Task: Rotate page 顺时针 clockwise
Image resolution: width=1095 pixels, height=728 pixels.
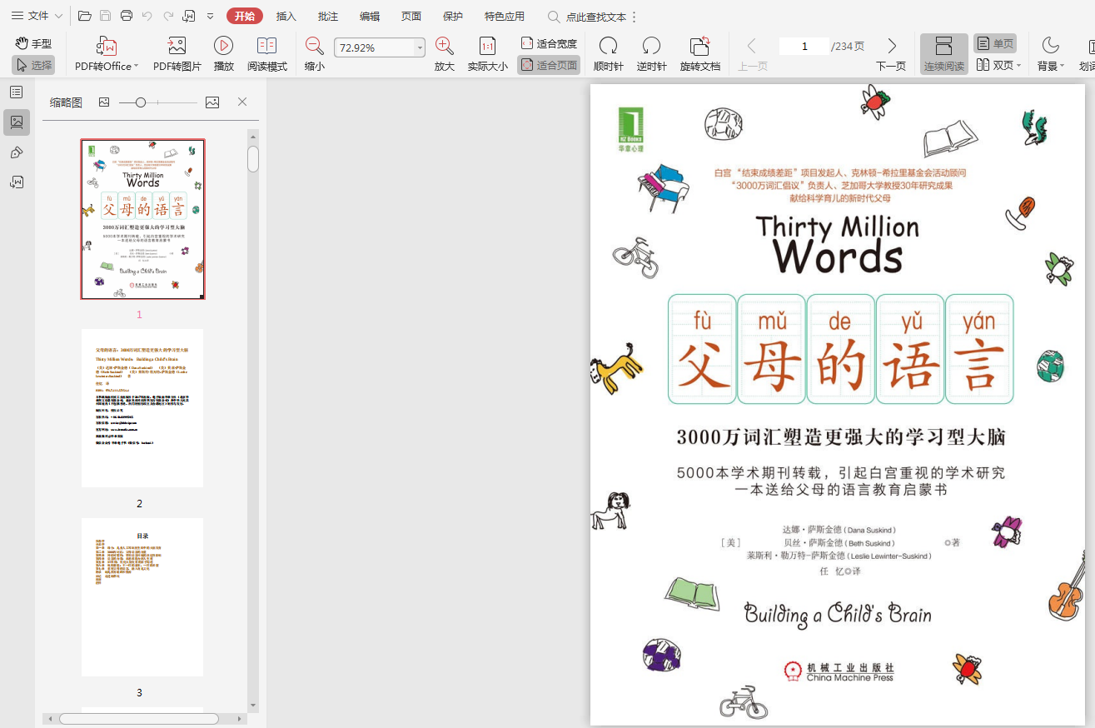Action: click(x=608, y=46)
